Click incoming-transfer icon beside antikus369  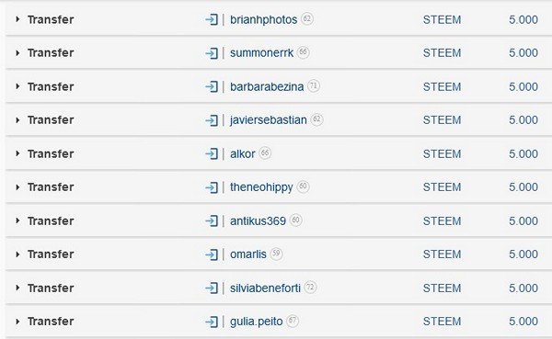click(212, 221)
